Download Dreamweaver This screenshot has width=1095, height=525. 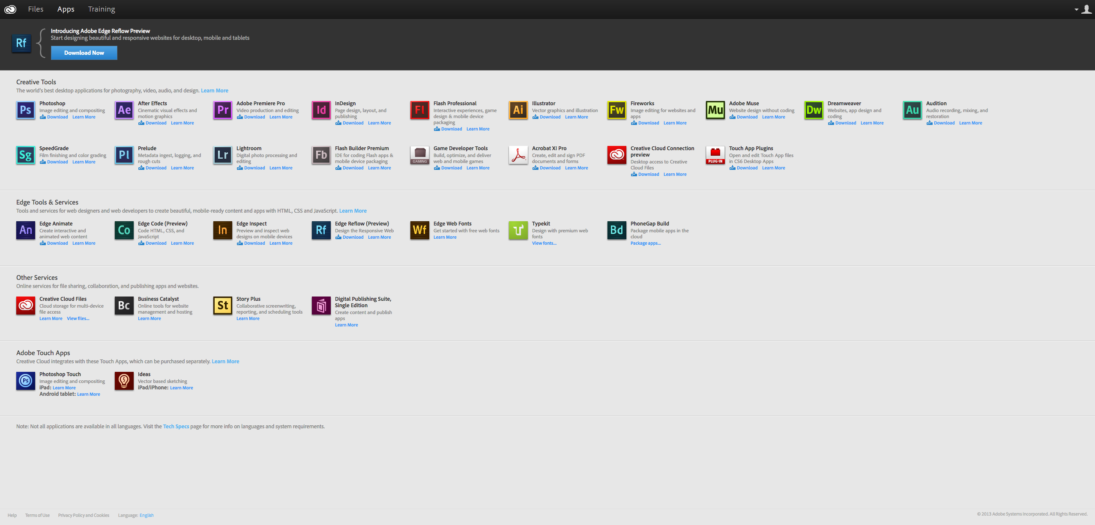point(842,123)
